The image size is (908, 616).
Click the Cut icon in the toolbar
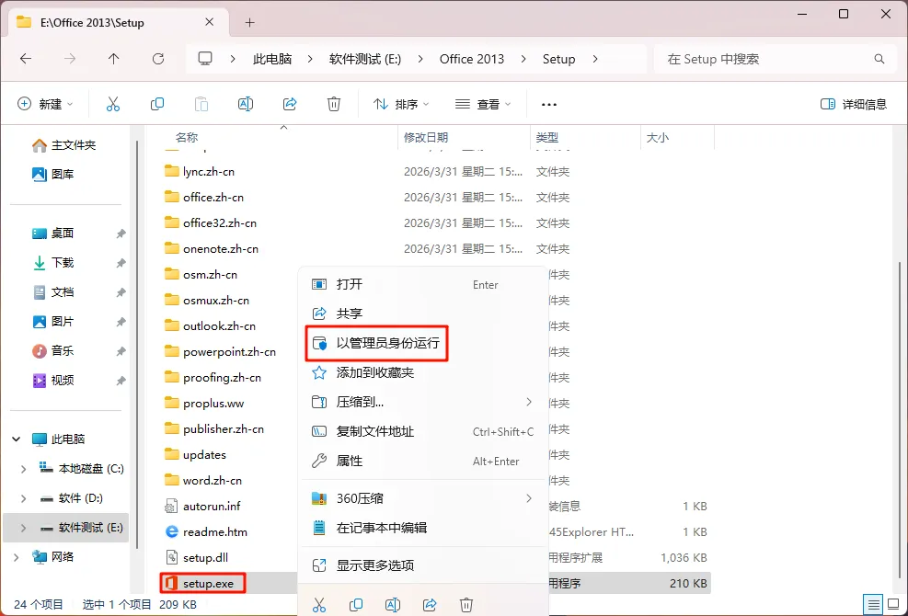point(113,104)
